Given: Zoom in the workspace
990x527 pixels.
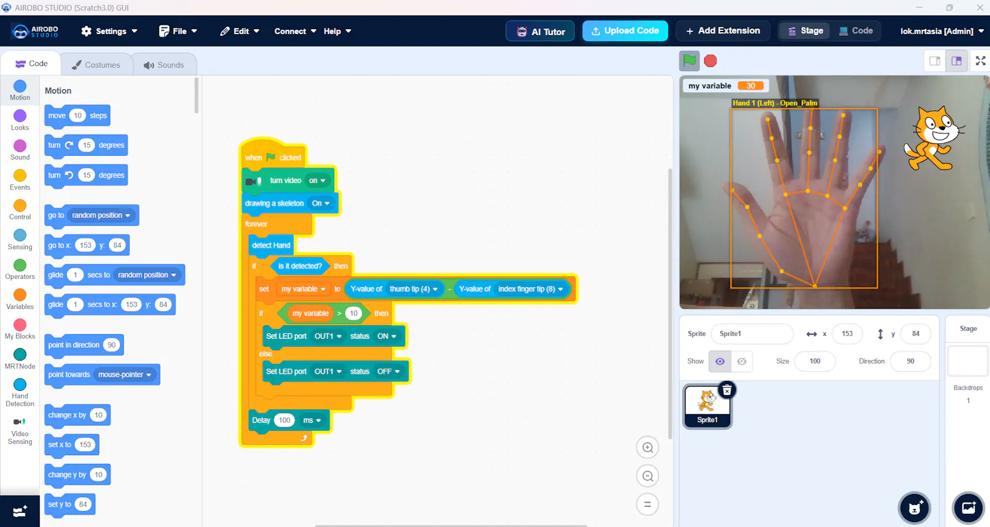Looking at the screenshot, I should coord(647,448).
